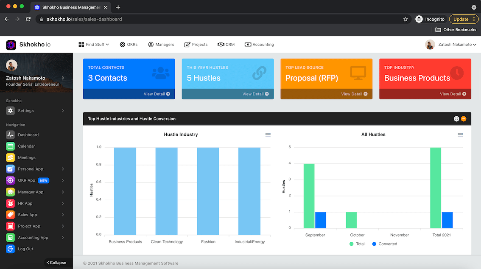The image size is (481, 269).
Task: Click the Manager App icon
Action: (11, 192)
